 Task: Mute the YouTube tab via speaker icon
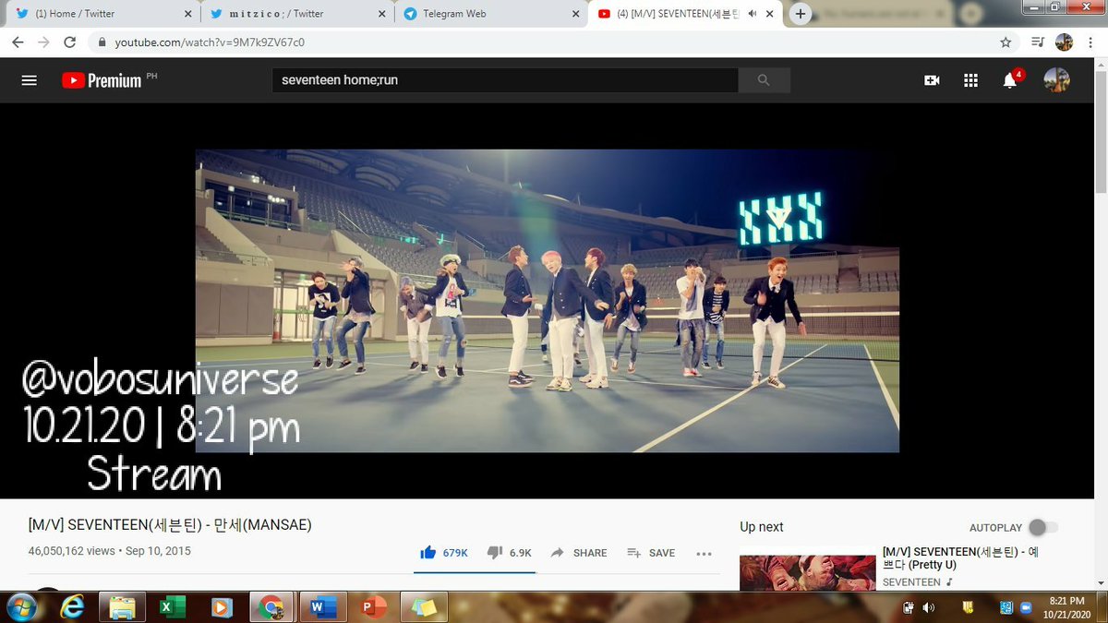tap(753, 14)
